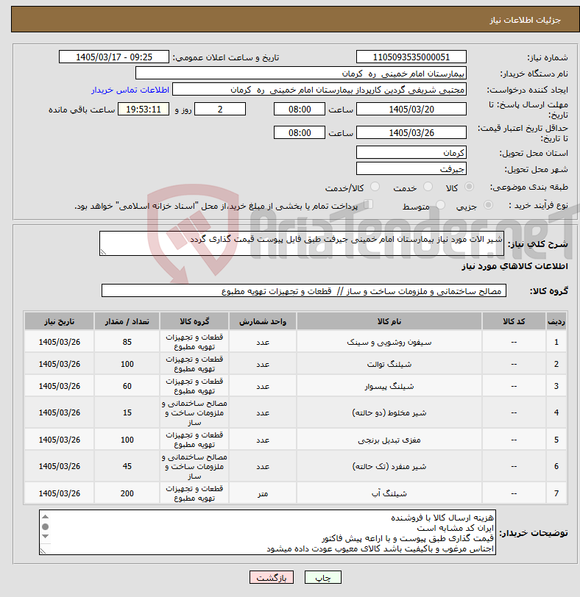580x597 pixels.
Task: Click the بازگشت (back) button
Action: click(272, 578)
